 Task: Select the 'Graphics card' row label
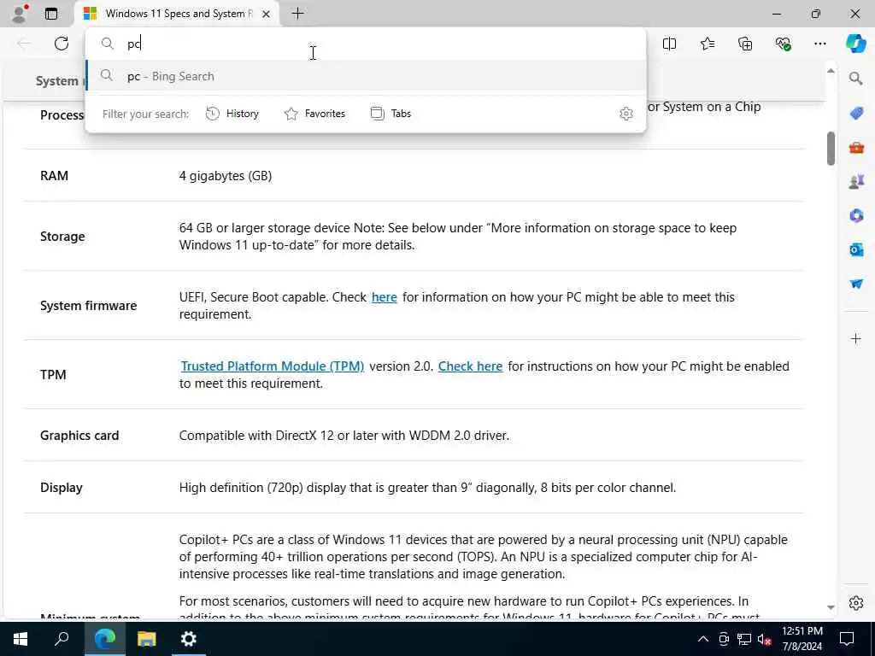coord(79,436)
